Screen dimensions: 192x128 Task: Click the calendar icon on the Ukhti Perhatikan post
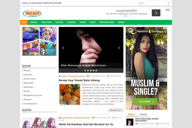pyautogui.click(x=93, y=117)
